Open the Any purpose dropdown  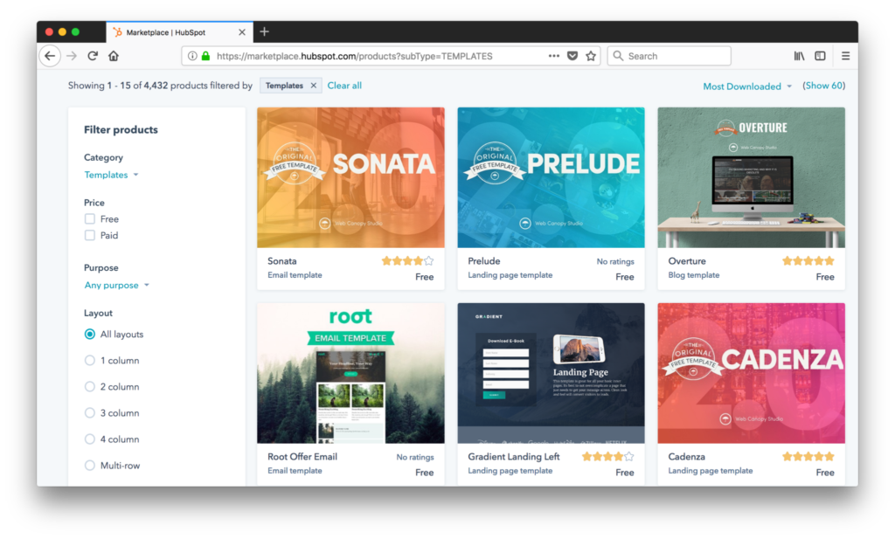(x=116, y=285)
